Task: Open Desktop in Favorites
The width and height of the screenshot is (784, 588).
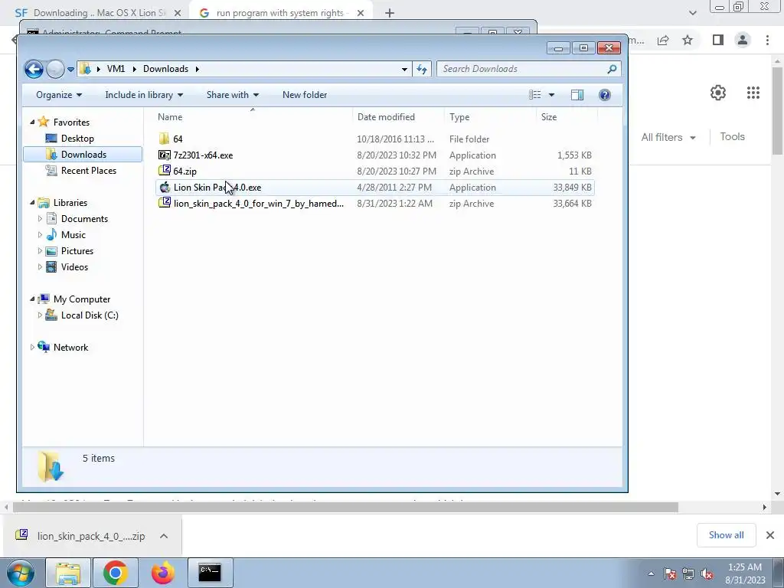Action: pyautogui.click(x=77, y=139)
